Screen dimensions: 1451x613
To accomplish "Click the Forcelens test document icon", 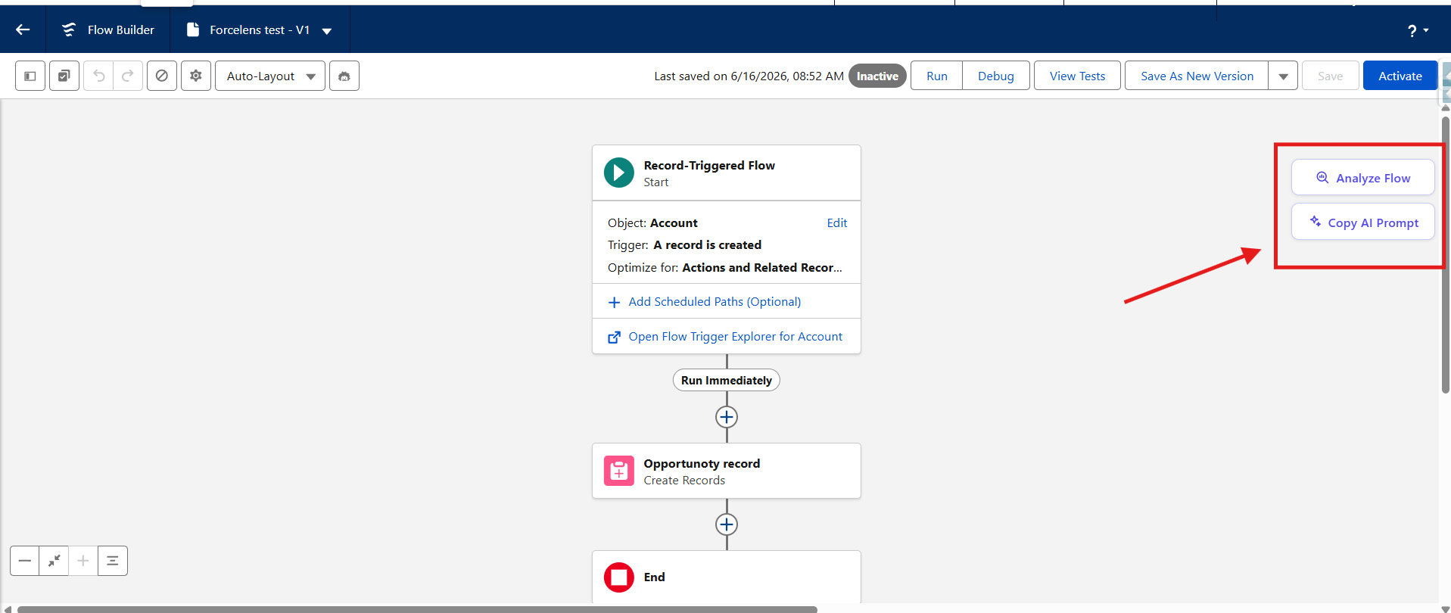I will pos(193,30).
